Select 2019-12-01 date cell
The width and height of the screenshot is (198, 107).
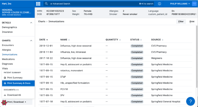(x=46, y=46)
